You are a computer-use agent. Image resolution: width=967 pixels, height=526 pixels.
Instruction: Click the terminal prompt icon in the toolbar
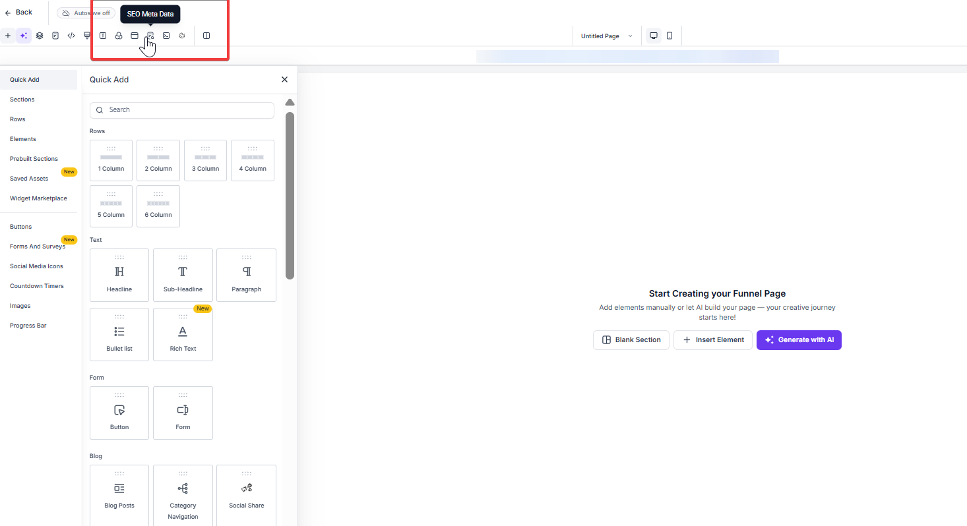coord(166,36)
